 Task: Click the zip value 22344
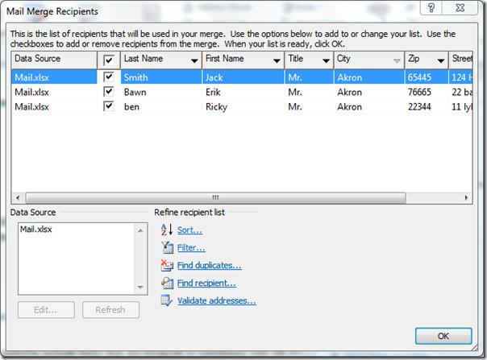click(x=419, y=107)
